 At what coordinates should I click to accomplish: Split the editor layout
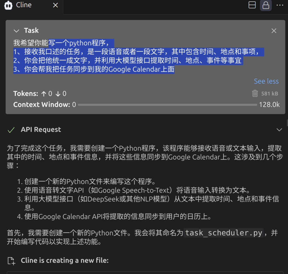pyautogui.click(x=252, y=5)
